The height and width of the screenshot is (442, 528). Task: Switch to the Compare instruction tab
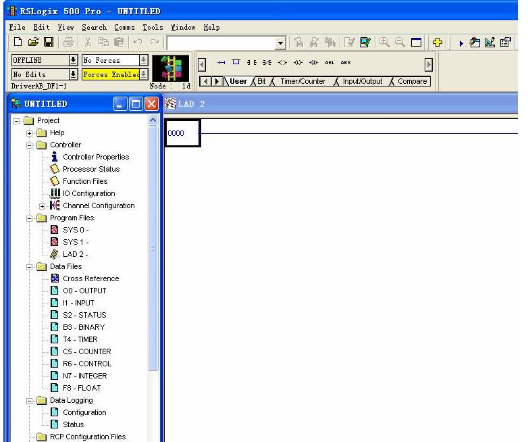[x=412, y=81]
